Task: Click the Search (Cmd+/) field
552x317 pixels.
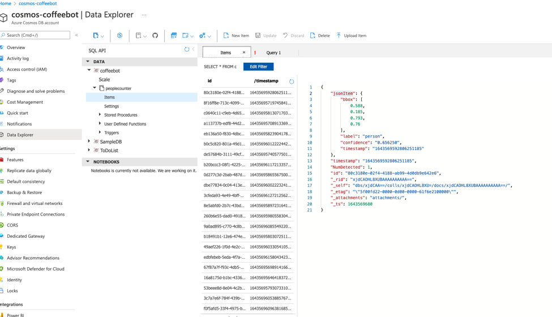Action: [35, 35]
